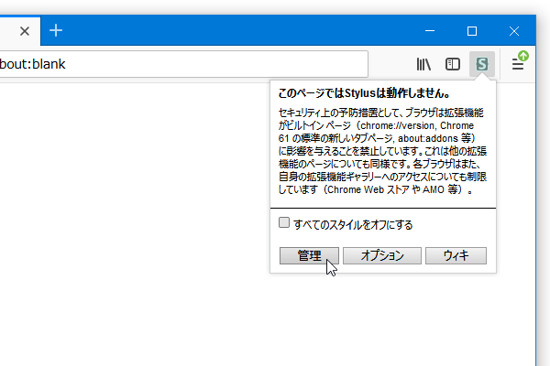Click the text line 'セキュリティ上の予防措置として、ブラウザは拡張機能'
Screen dimensions: 550x366
tap(381, 113)
